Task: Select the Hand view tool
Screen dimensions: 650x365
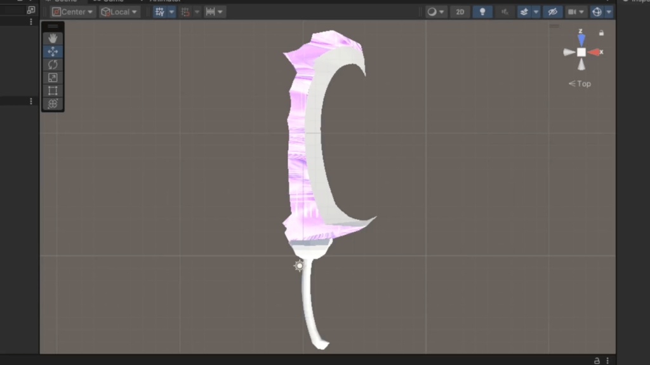Action: [53, 39]
